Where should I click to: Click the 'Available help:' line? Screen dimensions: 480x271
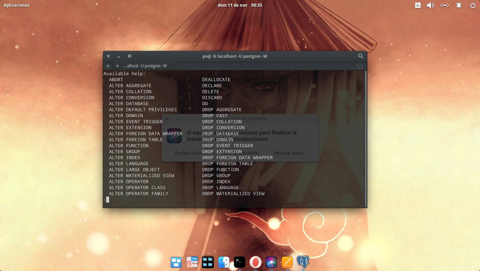click(125, 73)
